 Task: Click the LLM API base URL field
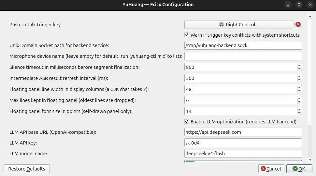tap(243, 132)
